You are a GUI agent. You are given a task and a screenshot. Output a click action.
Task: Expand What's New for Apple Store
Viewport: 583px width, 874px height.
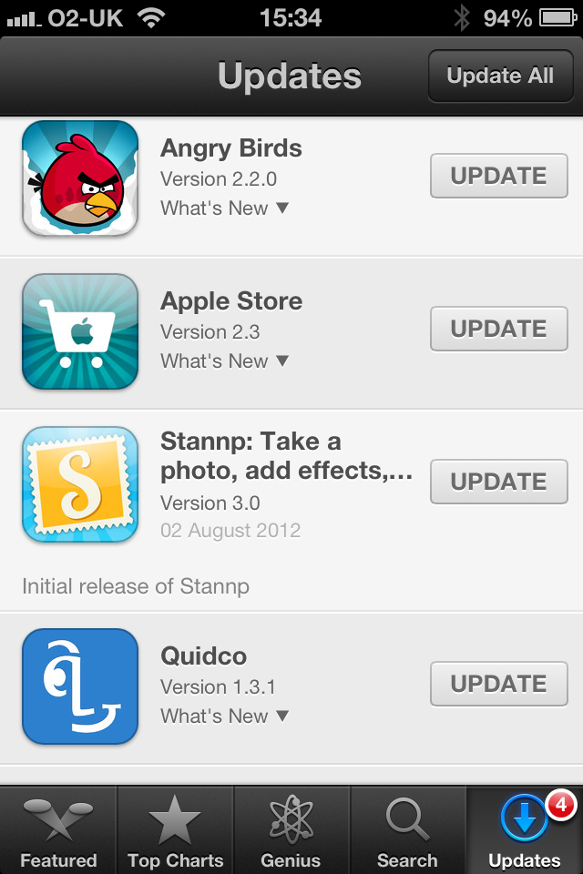click(x=224, y=361)
